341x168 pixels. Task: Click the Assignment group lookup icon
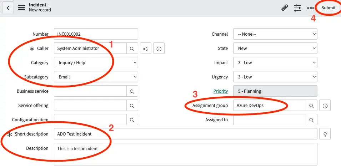(311, 106)
